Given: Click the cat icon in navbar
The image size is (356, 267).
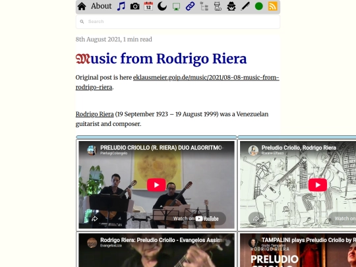Looking at the screenshot, I should click(218, 6).
